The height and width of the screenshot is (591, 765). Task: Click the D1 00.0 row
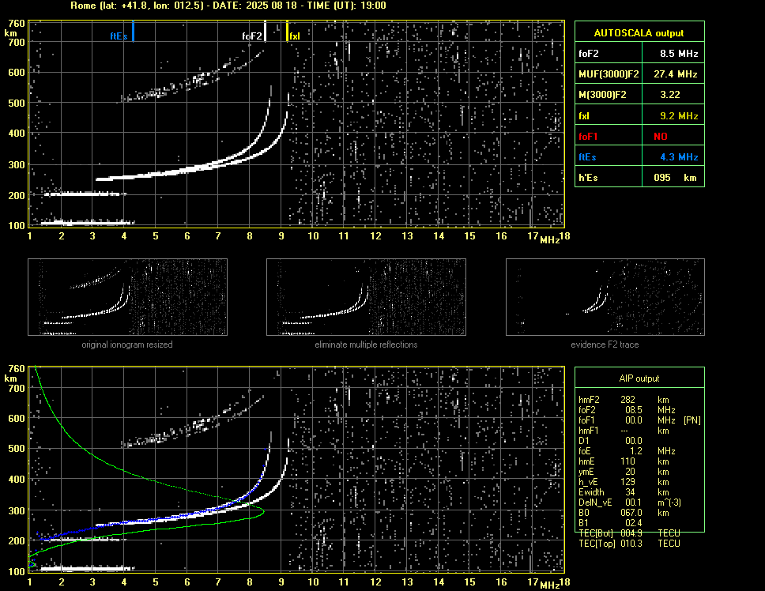coord(610,441)
